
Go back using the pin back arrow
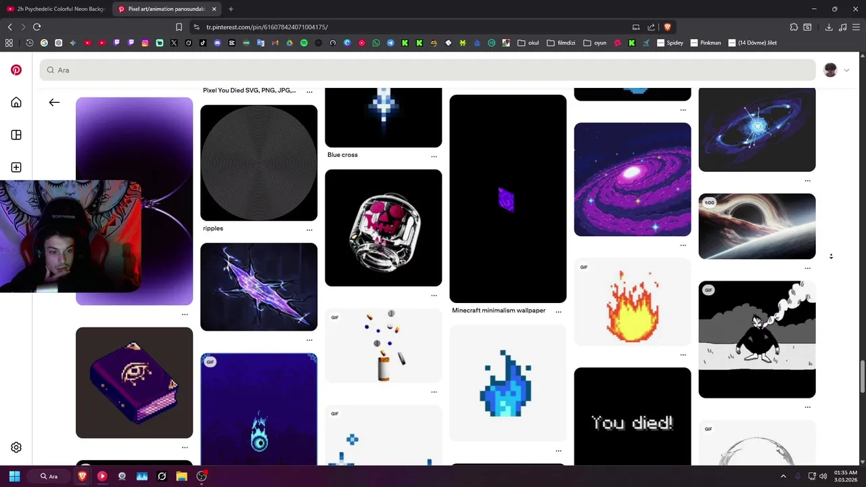click(x=54, y=102)
